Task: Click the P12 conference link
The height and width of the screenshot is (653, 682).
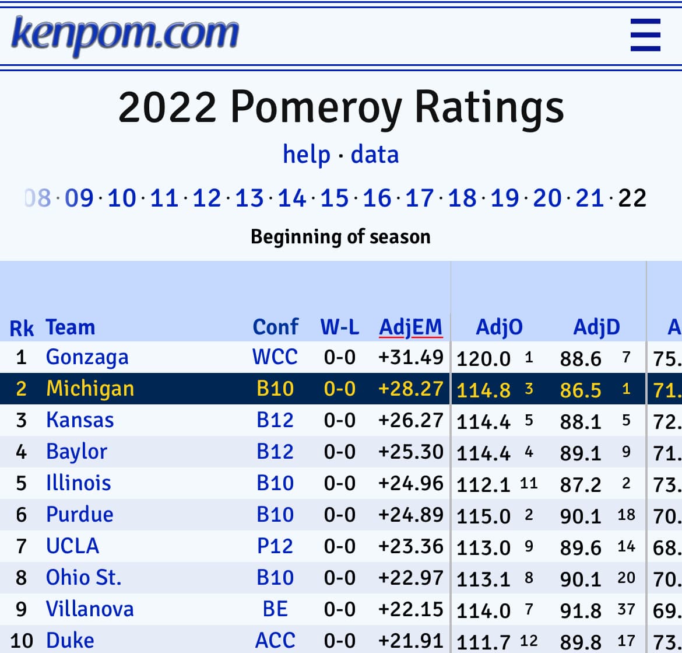Action: pos(275,546)
